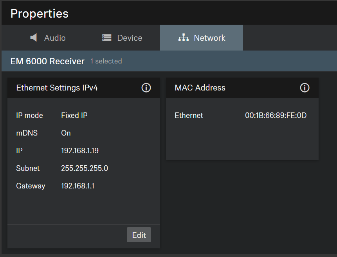Click the Subnet value 255.255.255.0
Screen dimensions: 337x257
[85, 168]
